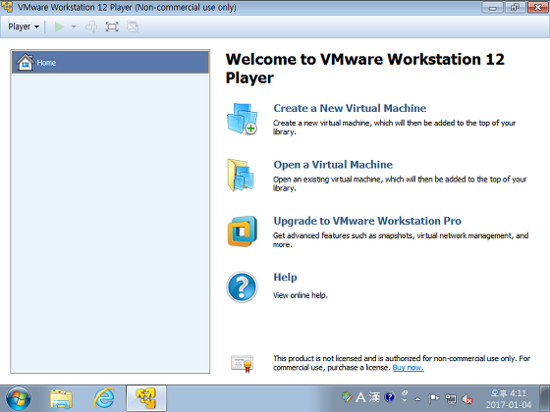The image size is (550, 412).
Task: Expand the power options dropdown arrow
Action: pos(74,26)
